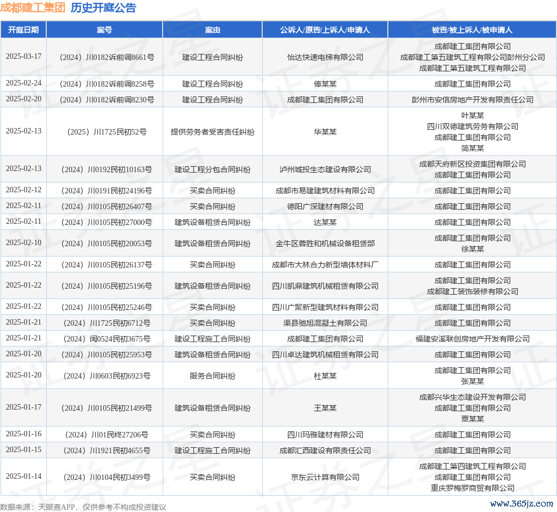Click defendant 张某某

tap(473, 381)
